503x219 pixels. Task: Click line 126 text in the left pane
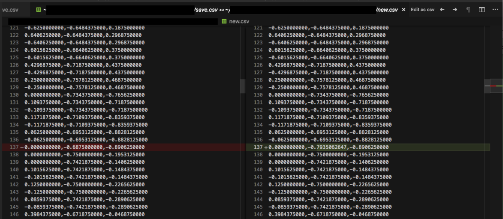click(x=83, y=65)
